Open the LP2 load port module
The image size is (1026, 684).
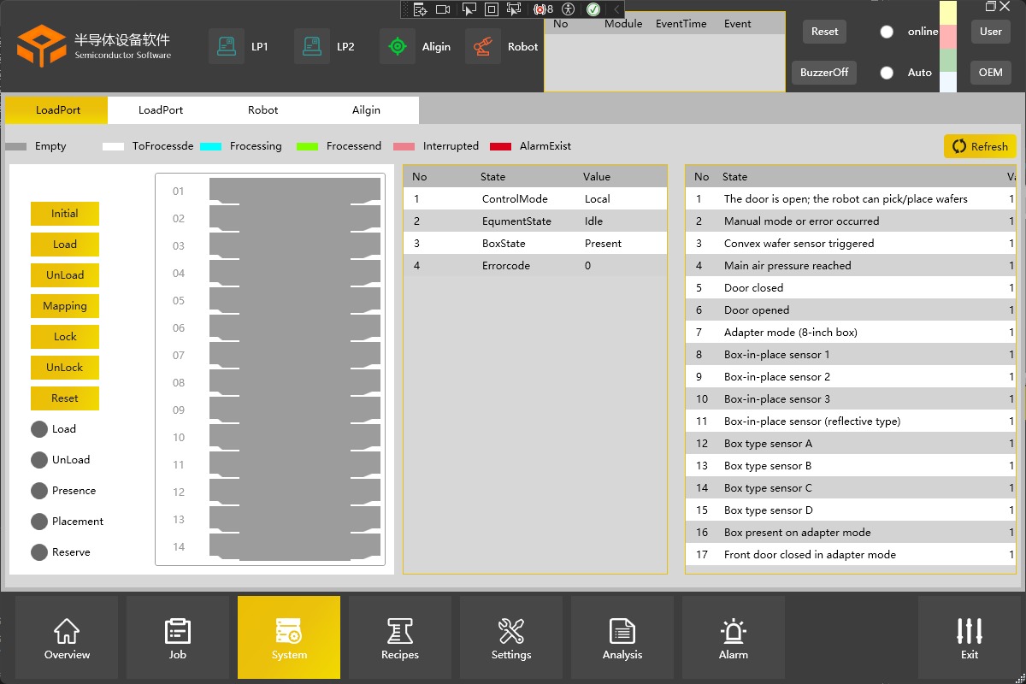312,46
